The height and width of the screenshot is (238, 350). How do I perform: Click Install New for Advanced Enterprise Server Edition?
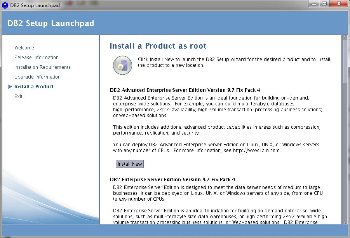pyautogui.click(x=130, y=164)
